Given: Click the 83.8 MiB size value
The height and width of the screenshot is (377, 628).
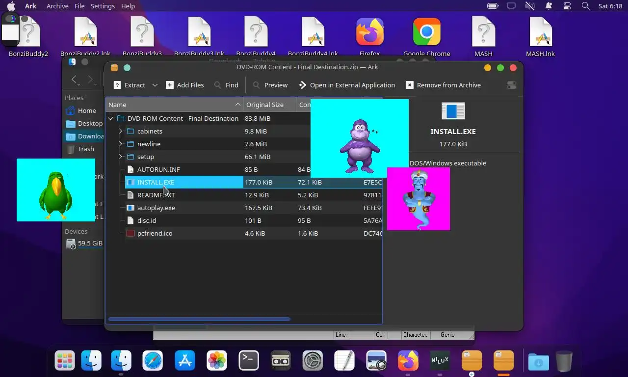Looking at the screenshot, I should coord(258,118).
